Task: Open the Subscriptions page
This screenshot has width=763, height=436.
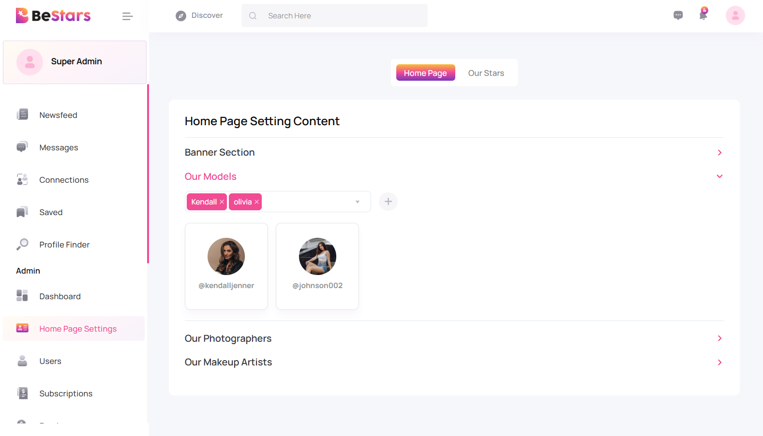Action: click(x=66, y=393)
